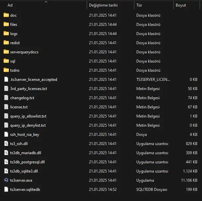Screen dimensions: 202x201
Task: Sort by the Boyut column header
Action: pyautogui.click(x=181, y=5)
